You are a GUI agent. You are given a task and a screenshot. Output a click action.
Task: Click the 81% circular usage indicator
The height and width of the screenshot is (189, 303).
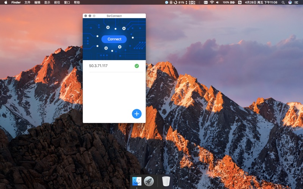179,2
